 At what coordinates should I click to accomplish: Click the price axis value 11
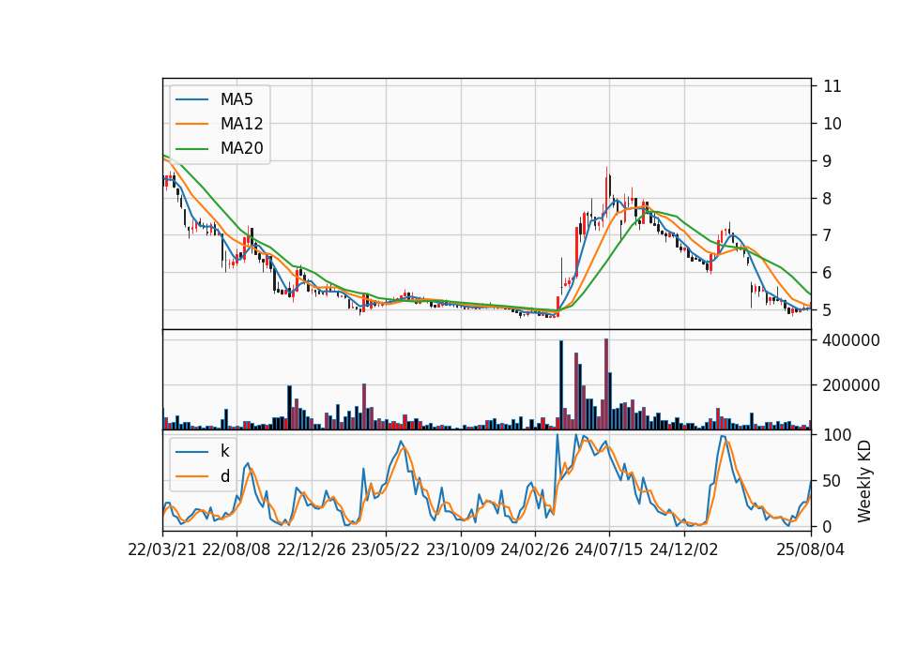coord(832,86)
